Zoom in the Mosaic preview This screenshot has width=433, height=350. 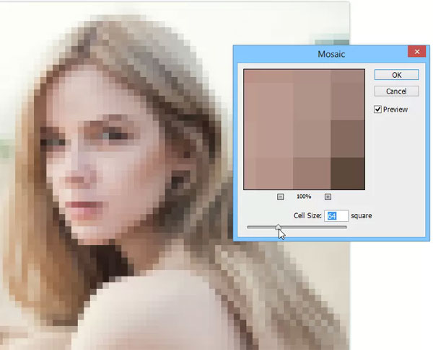point(328,197)
